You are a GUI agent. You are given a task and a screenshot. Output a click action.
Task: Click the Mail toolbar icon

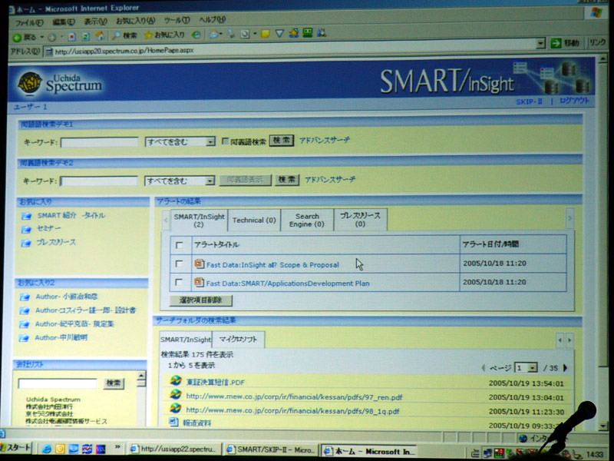coord(214,34)
